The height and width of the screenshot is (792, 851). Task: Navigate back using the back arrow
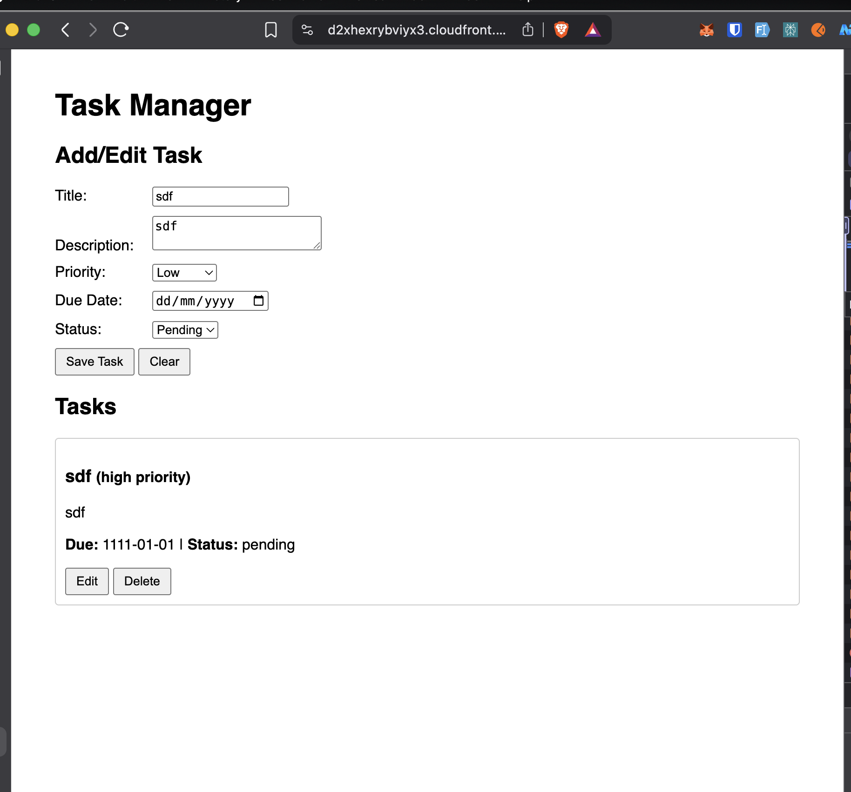click(65, 30)
